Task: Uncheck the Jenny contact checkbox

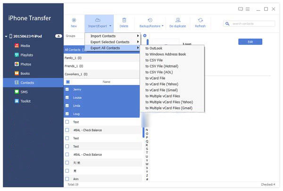Action: 67,89
